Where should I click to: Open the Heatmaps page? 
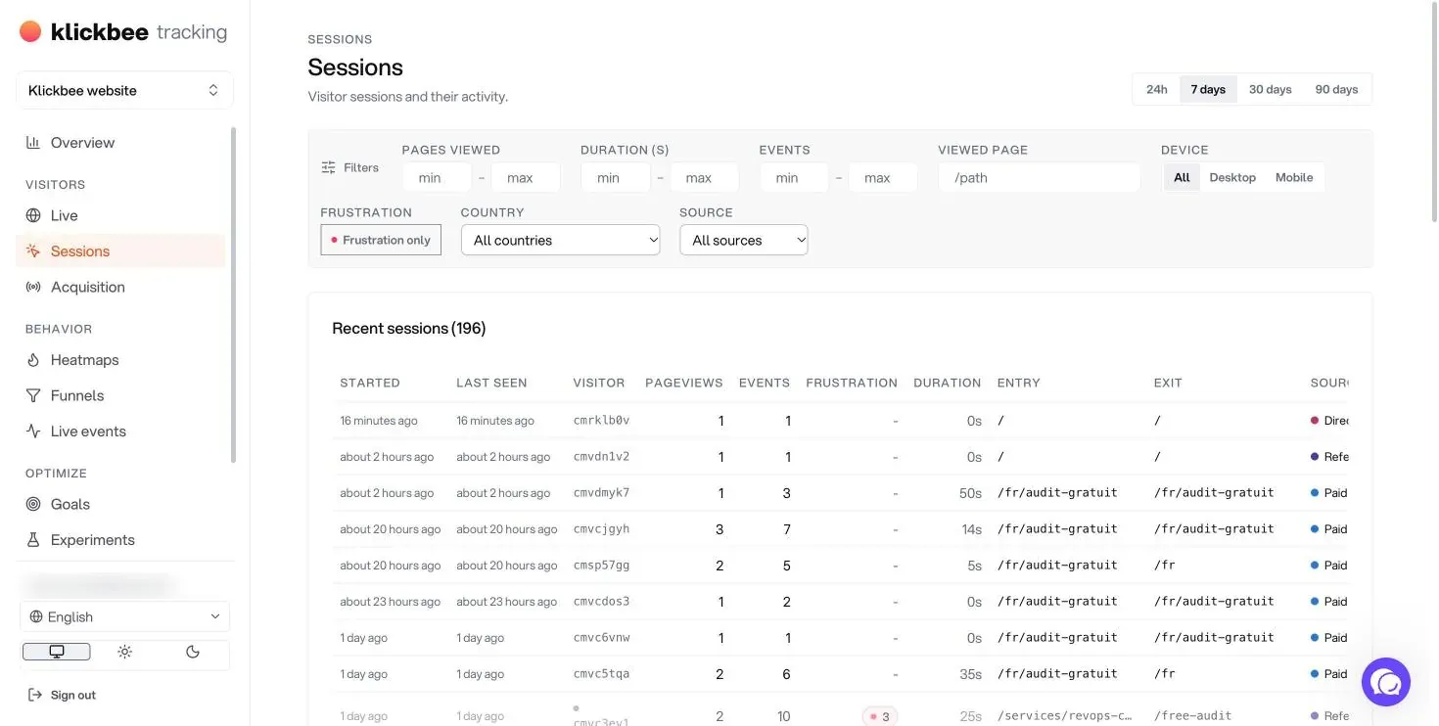pos(120,360)
